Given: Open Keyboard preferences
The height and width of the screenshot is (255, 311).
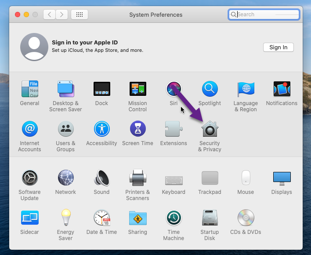Looking at the screenshot, I should tap(174, 180).
